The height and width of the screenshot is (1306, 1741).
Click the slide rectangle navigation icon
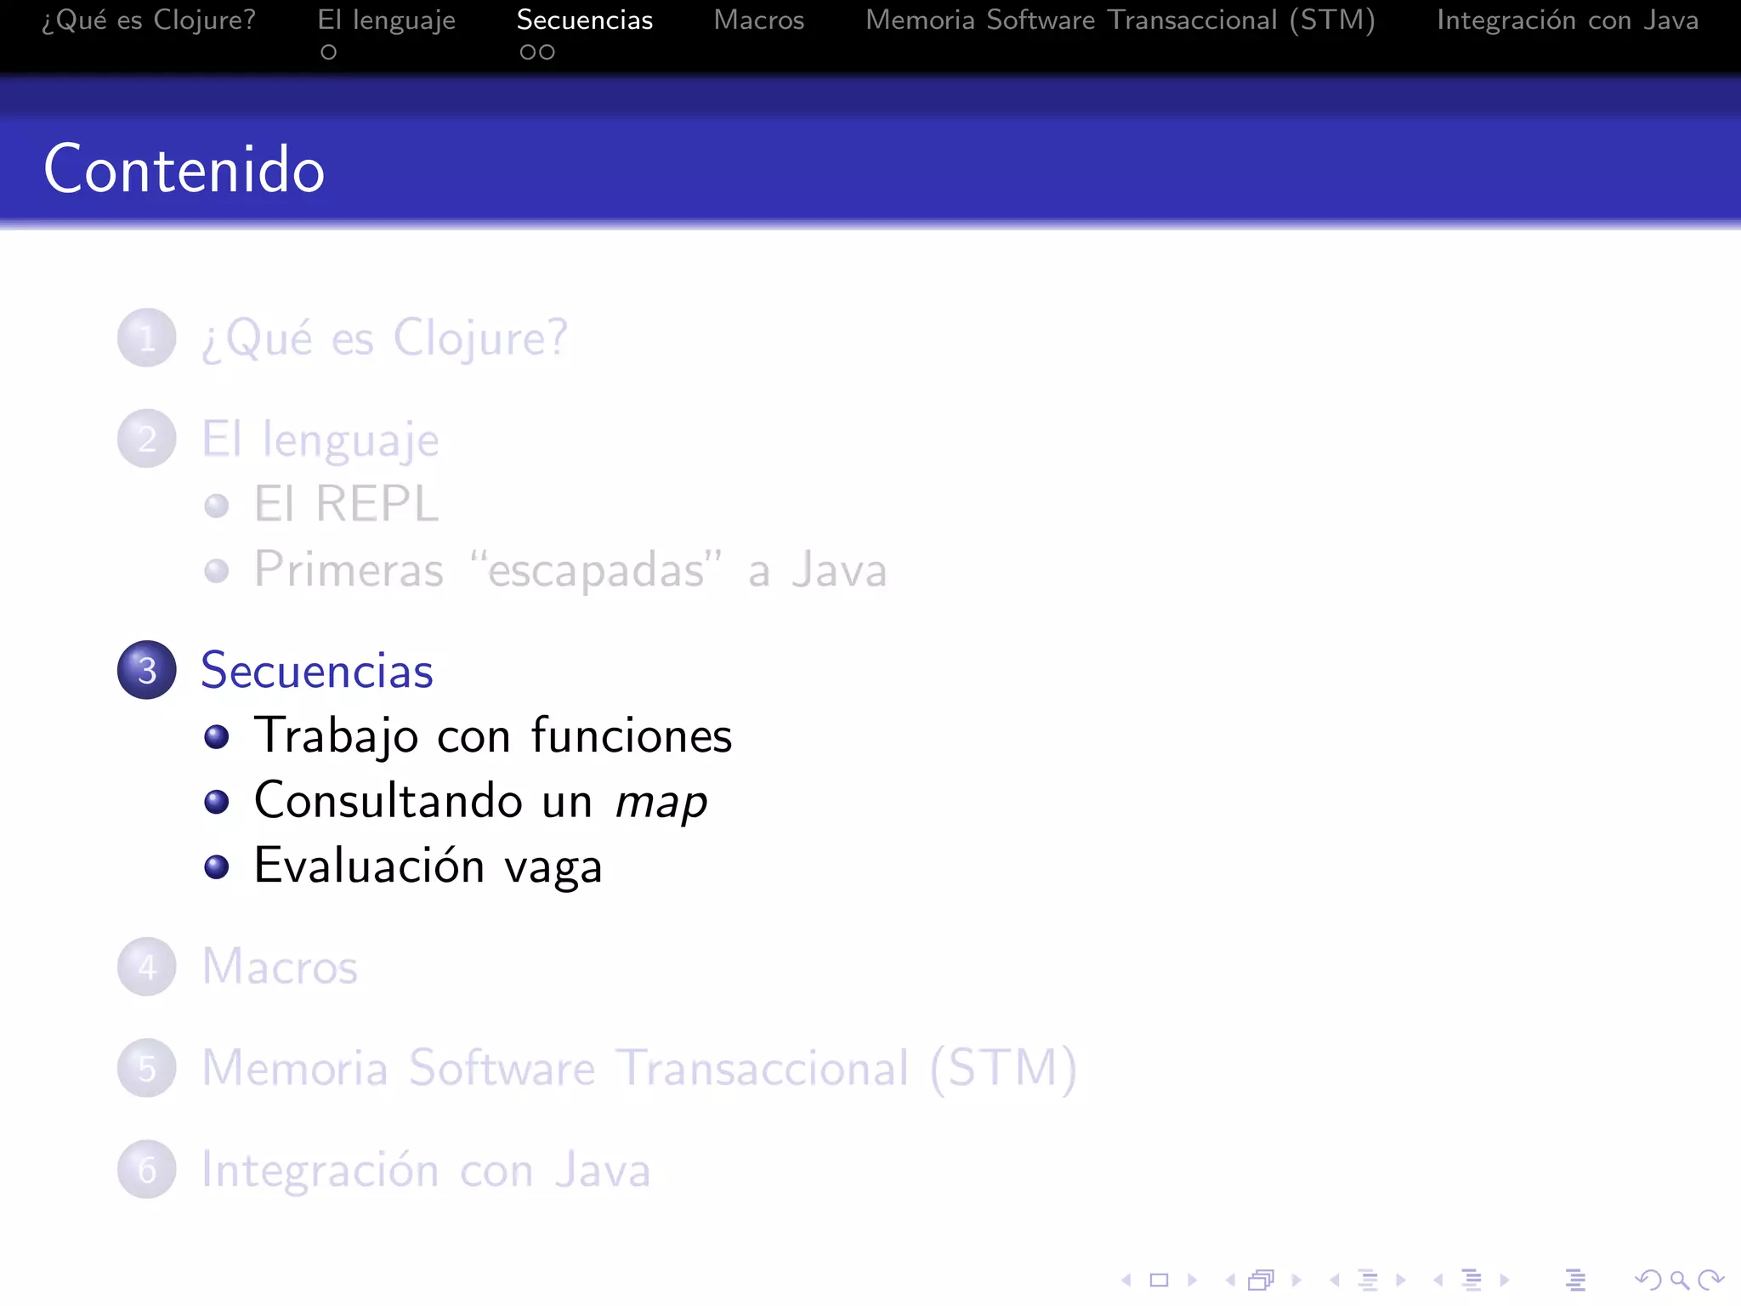click(x=1159, y=1280)
